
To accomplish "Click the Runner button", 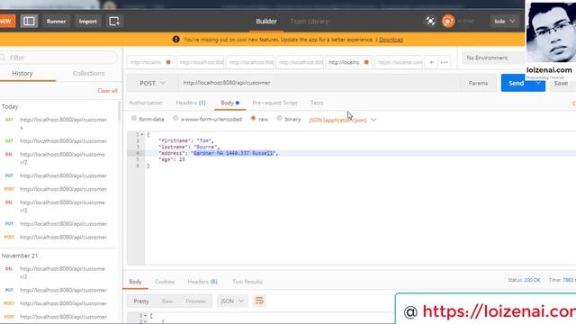I will (x=56, y=22).
